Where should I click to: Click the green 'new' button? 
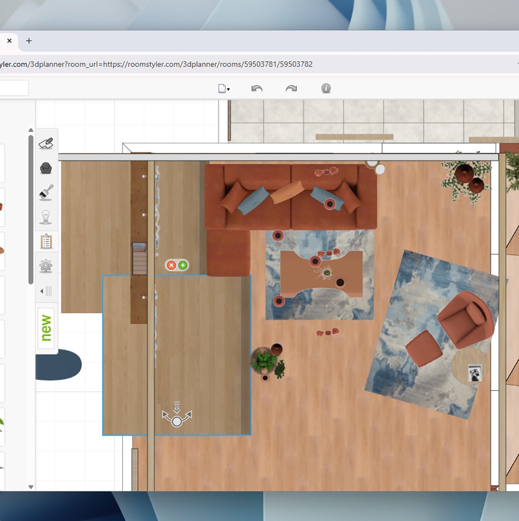(x=46, y=327)
